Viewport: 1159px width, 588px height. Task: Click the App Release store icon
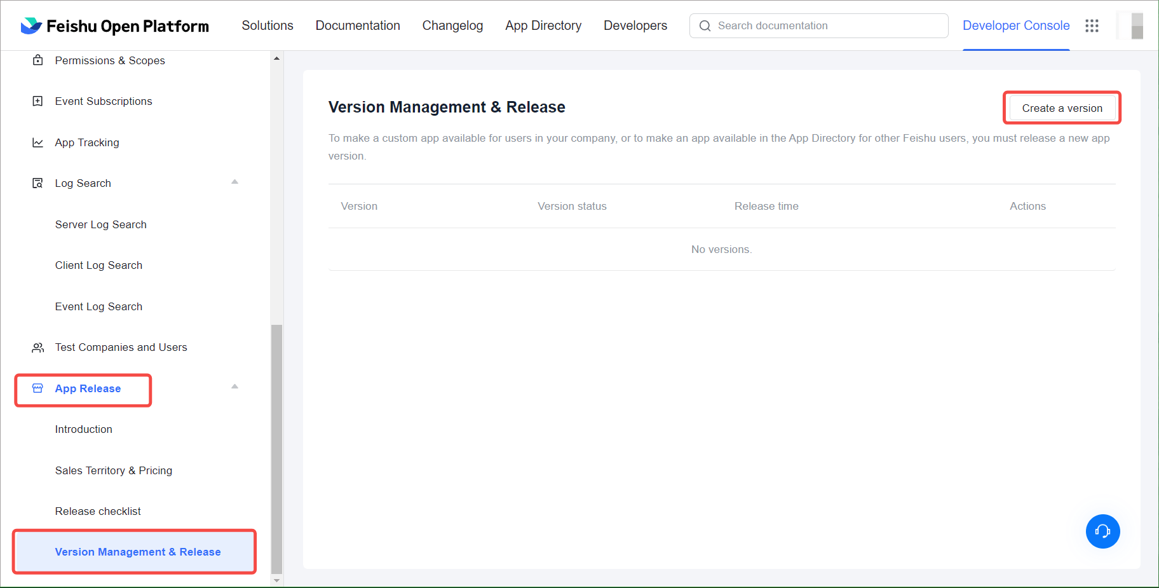[x=38, y=388]
